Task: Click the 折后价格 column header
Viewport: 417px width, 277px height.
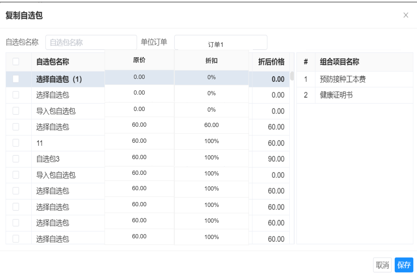Action: (271, 62)
